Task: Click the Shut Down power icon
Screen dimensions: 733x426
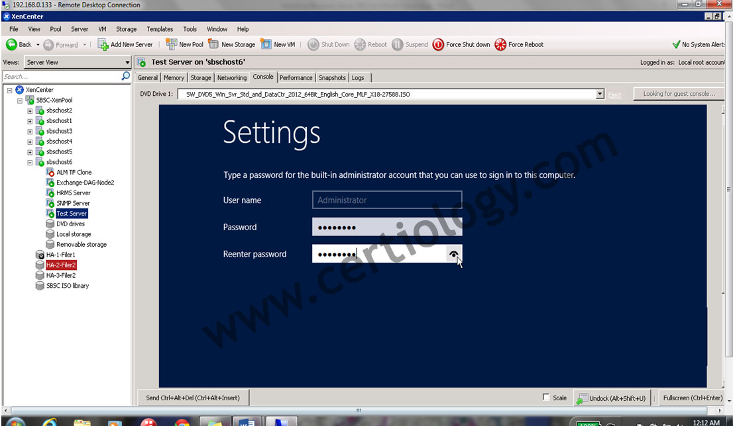Action: [x=313, y=44]
